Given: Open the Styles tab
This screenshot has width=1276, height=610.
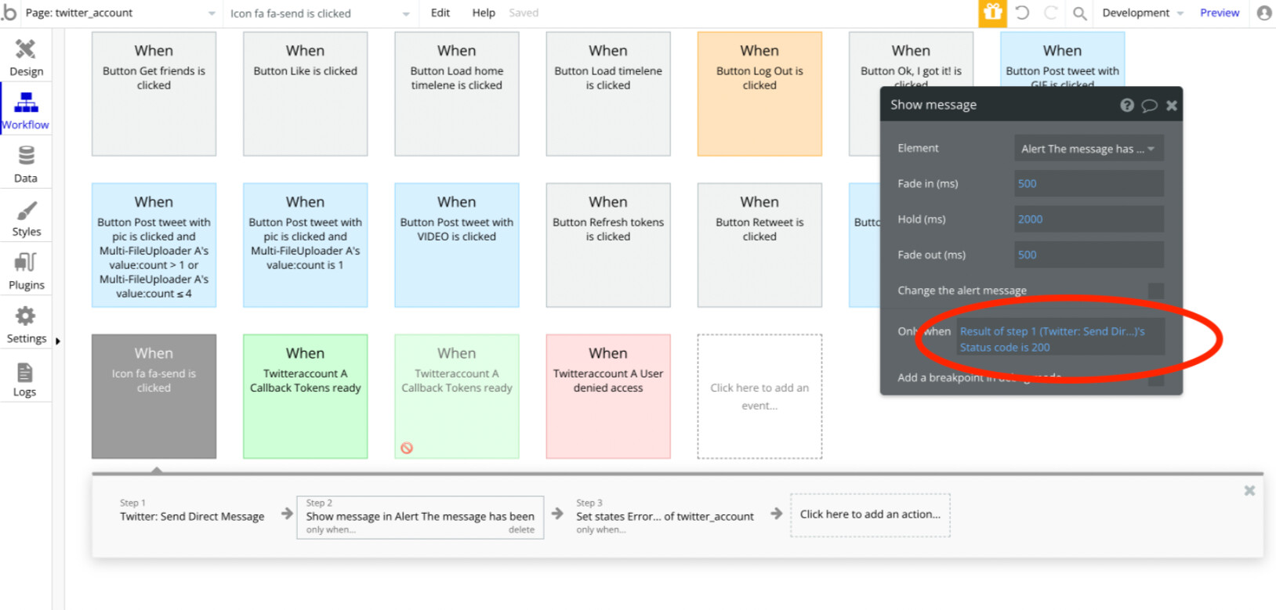Looking at the screenshot, I should pos(26,218).
